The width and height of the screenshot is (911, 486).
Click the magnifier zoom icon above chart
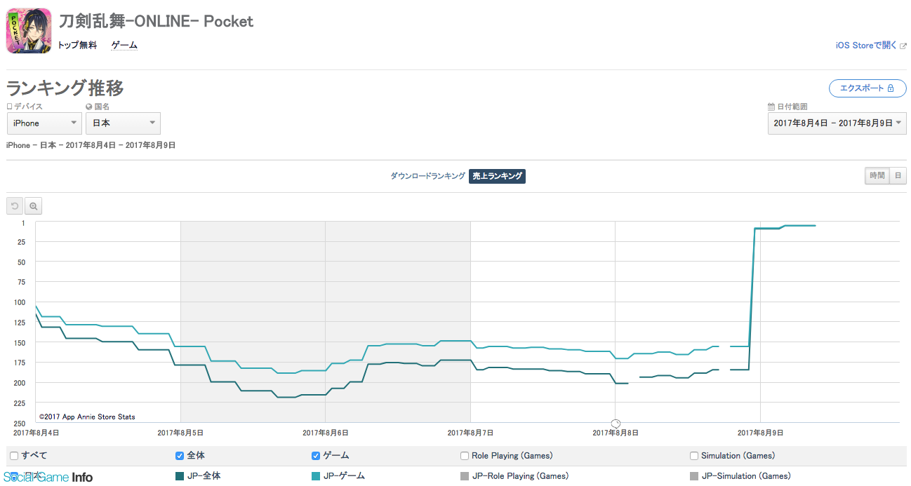click(x=33, y=206)
